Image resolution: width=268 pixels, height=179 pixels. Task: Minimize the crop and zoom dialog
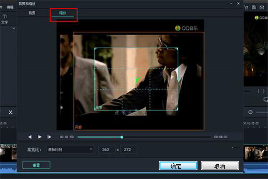pos(231,4)
